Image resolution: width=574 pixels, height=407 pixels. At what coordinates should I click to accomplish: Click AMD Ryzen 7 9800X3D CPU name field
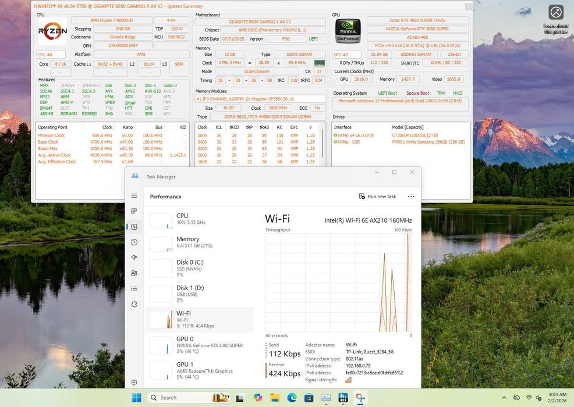[112, 20]
